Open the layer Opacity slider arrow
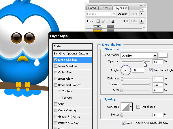Viewport: 173px width, 129px height. coord(142,14)
